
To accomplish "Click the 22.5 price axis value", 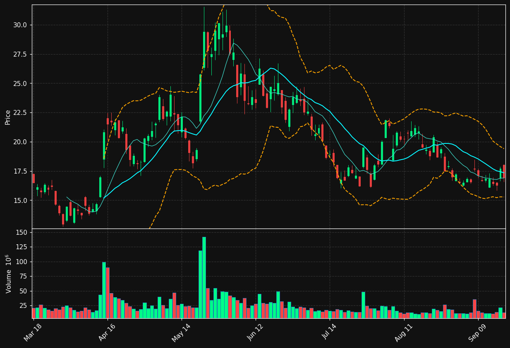I will [20, 113].
